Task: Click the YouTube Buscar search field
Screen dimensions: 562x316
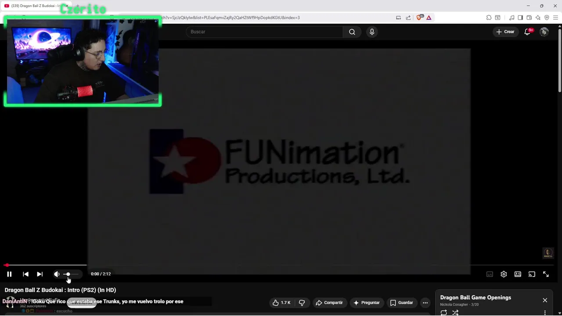Action: tap(264, 32)
